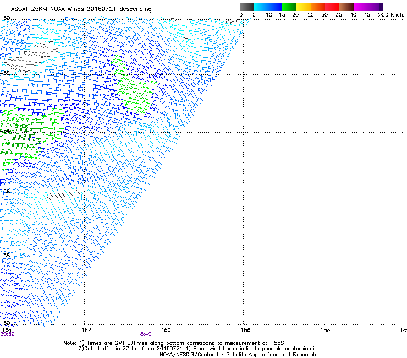Select the red 30-35 knots legend color
407x358 pixels.
click(332, 7)
